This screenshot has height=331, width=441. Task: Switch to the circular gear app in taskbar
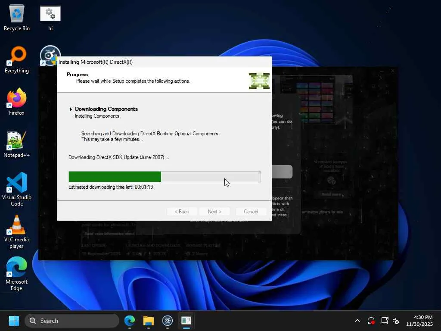pyautogui.click(x=168, y=321)
